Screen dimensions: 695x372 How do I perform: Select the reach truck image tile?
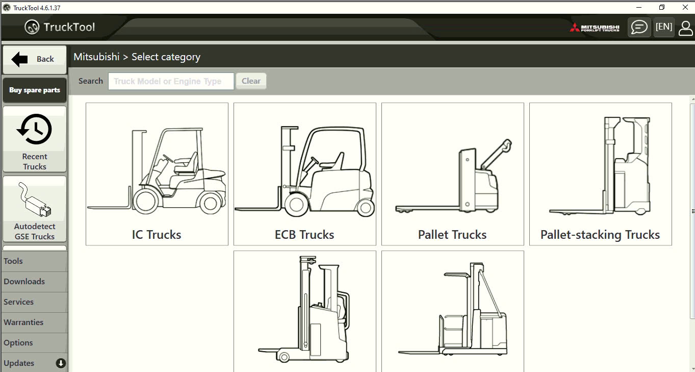click(x=305, y=311)
